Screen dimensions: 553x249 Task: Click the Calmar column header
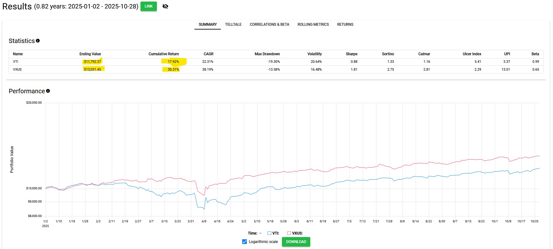coord(424,54)
